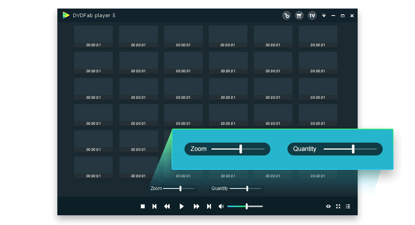Image resolution: width=415 pixels, height=225 pixels.
Task: Rewind the video
Action: click(167, 206)
